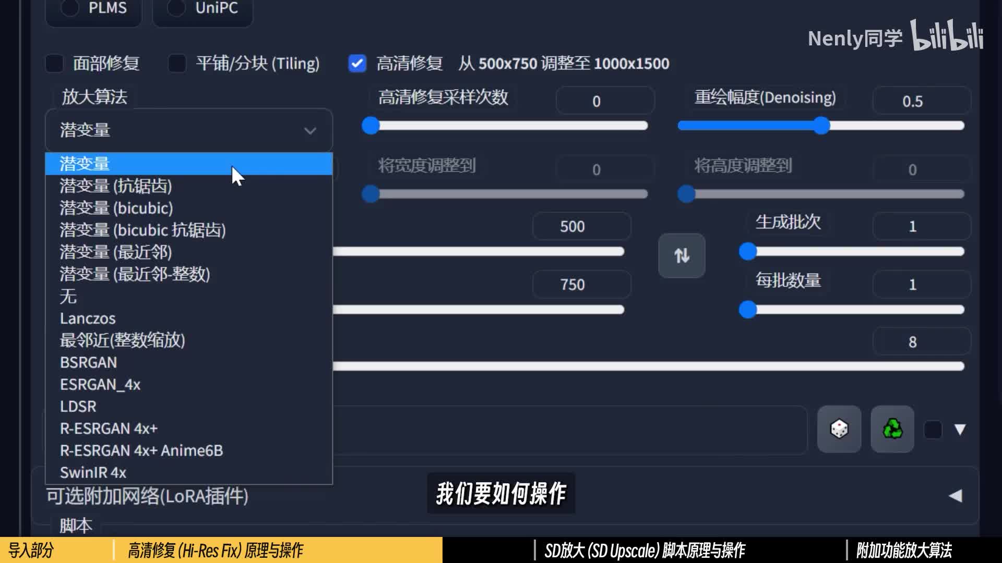
Task: Expand the LoRA section with the left triangle
Action: click(x=955, y=495)
